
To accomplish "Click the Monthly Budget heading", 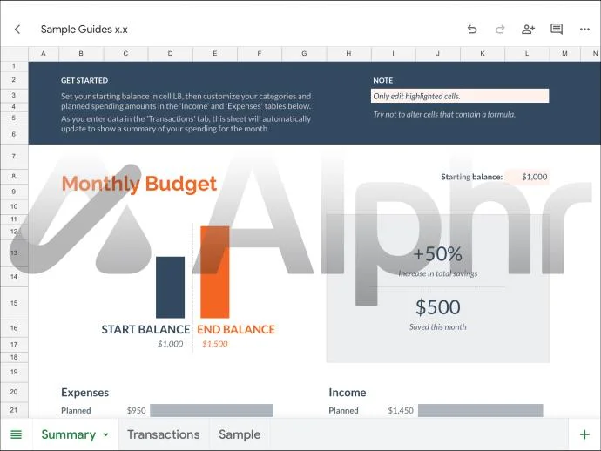I will (139, 184).
